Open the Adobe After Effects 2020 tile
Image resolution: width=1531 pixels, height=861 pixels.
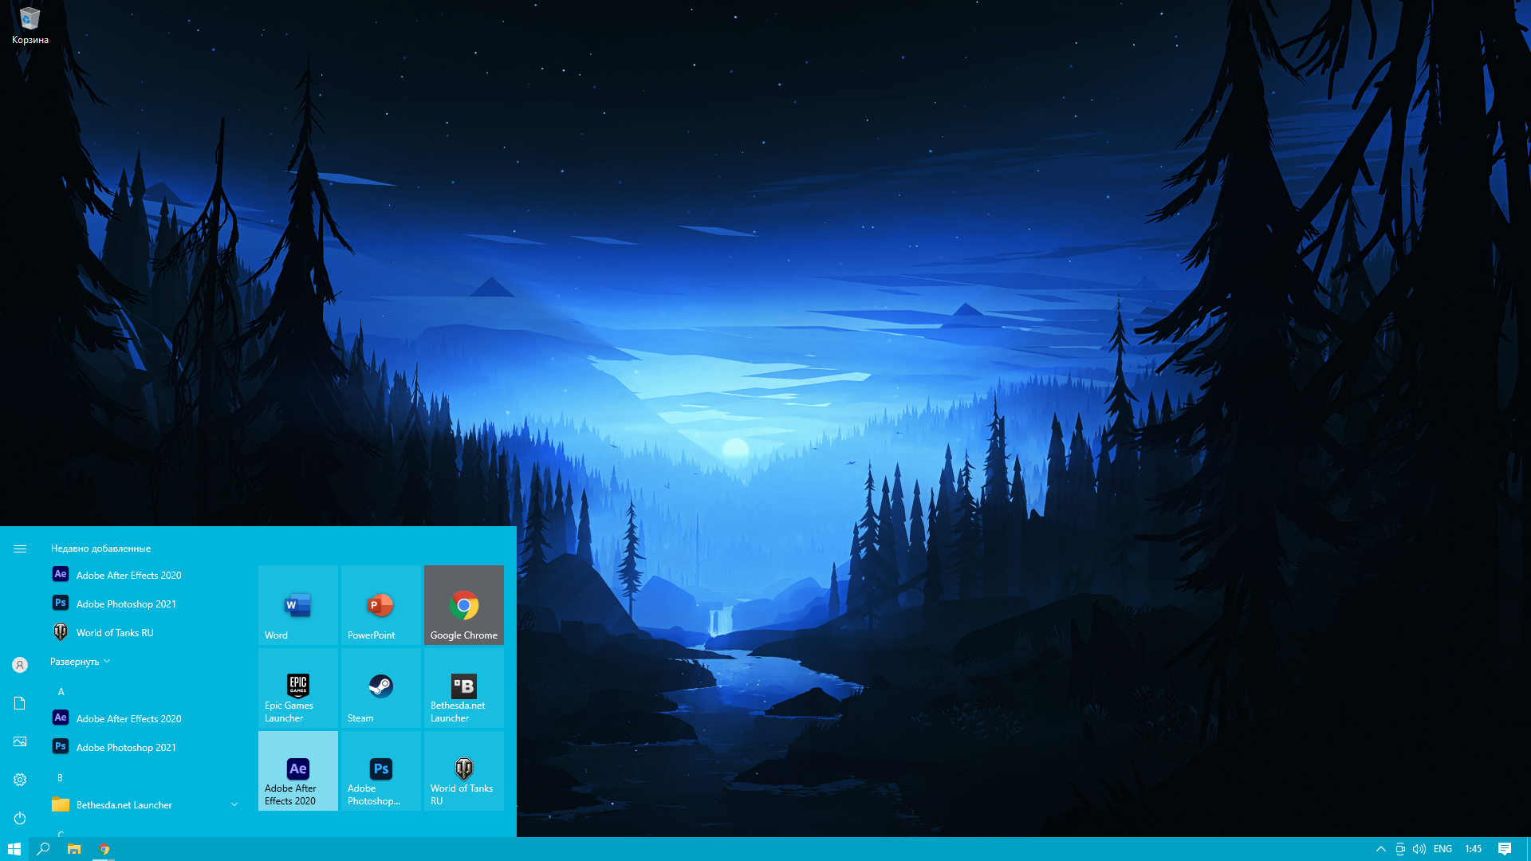coord(298,770)
